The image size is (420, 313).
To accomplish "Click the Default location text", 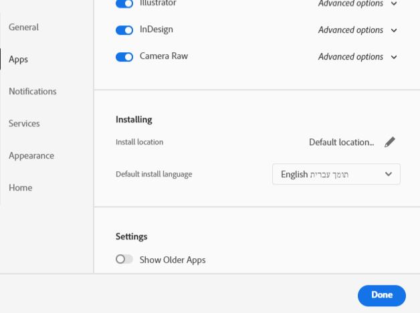I will (x=341, y=142).
